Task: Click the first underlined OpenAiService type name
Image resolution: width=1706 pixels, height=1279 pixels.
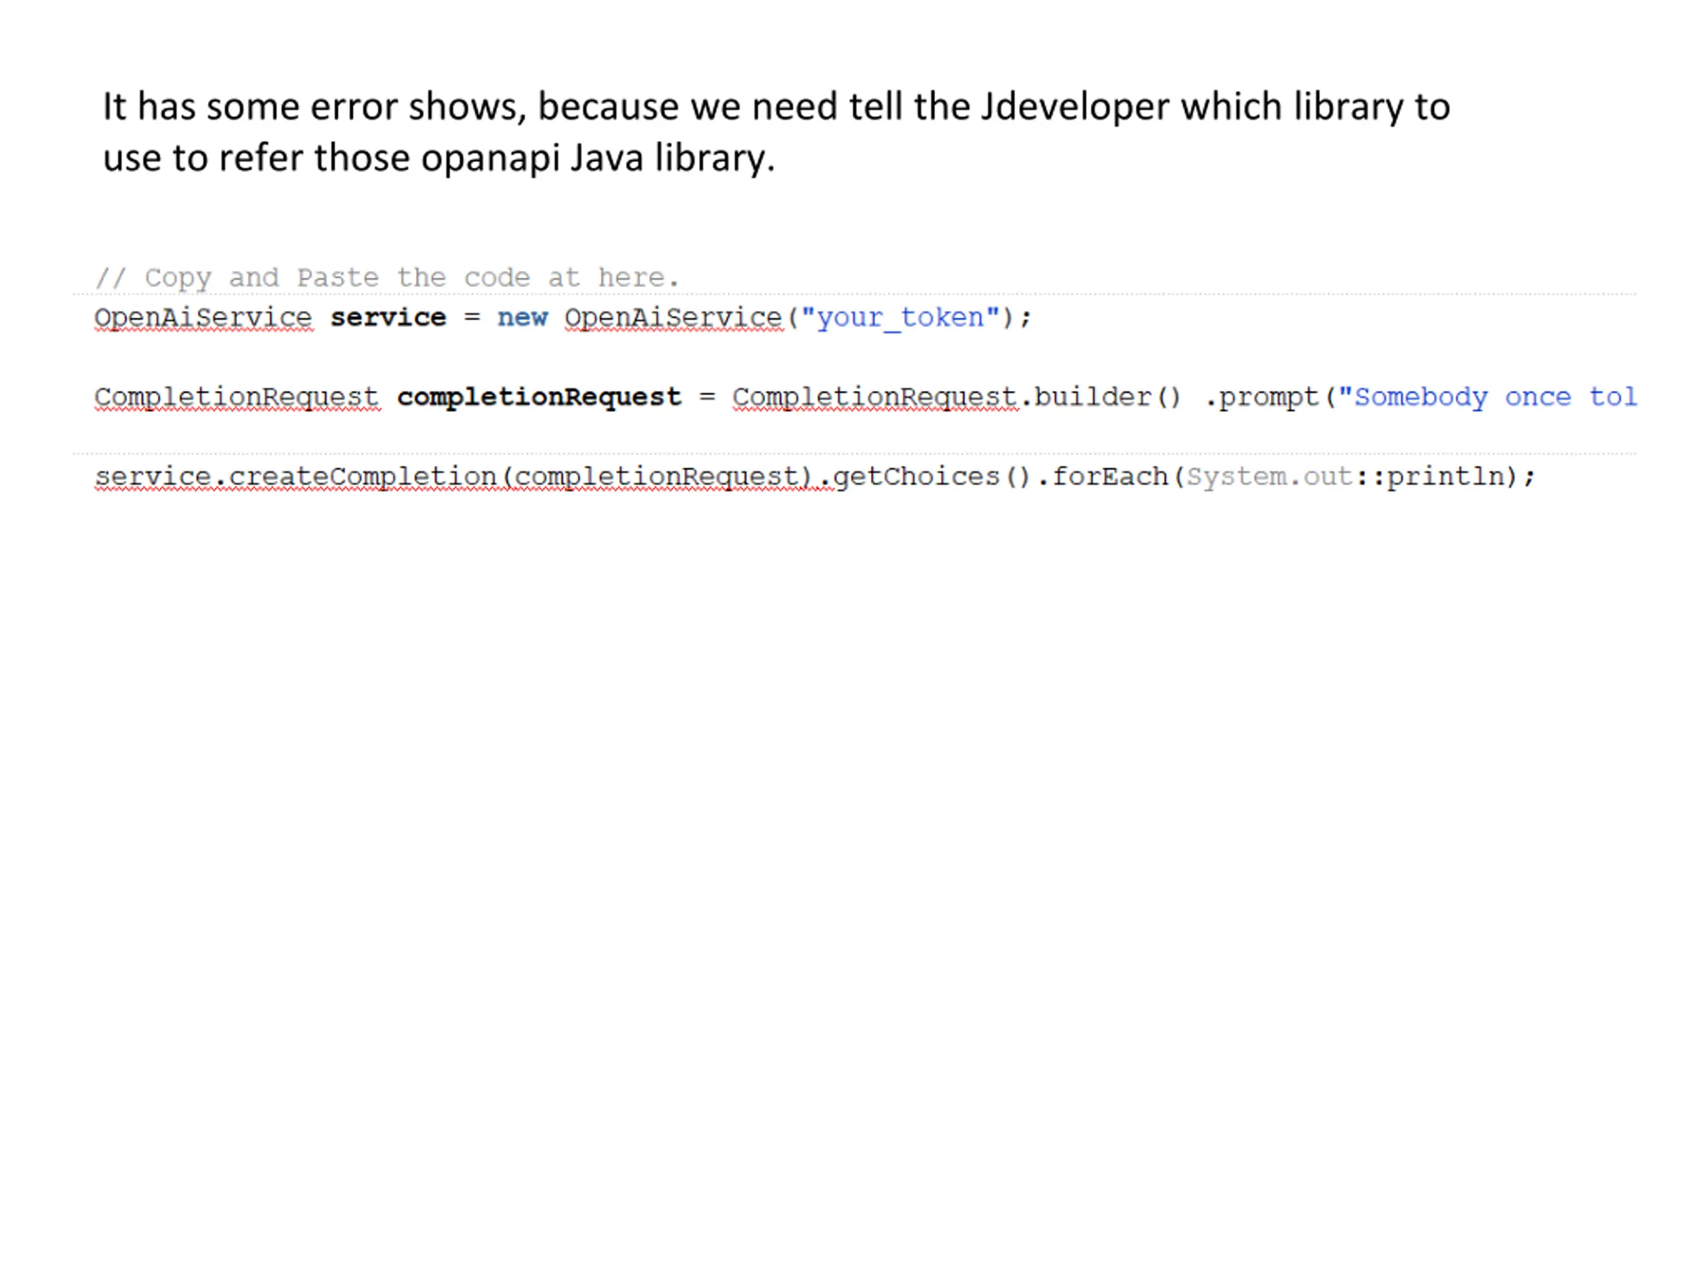Action: point(203,318)
